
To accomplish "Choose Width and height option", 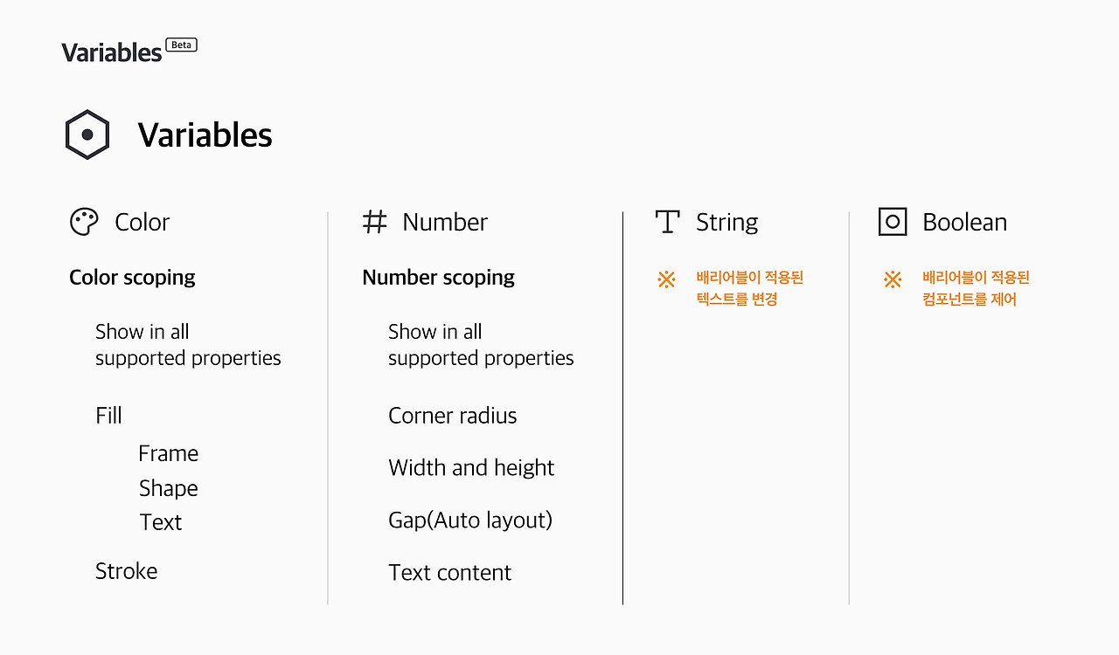I will [x=471, y=468].
